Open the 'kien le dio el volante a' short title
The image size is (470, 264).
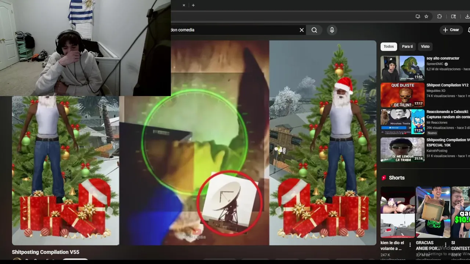[x=392, y=246]
